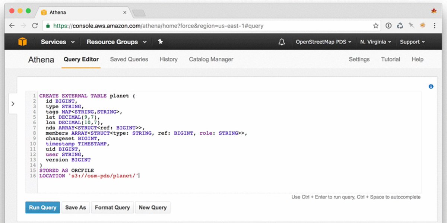This screenshot has height=223, width=447.
Task: Click the STORED AS ORCFILE line
Action: click(x=67, y=170)
